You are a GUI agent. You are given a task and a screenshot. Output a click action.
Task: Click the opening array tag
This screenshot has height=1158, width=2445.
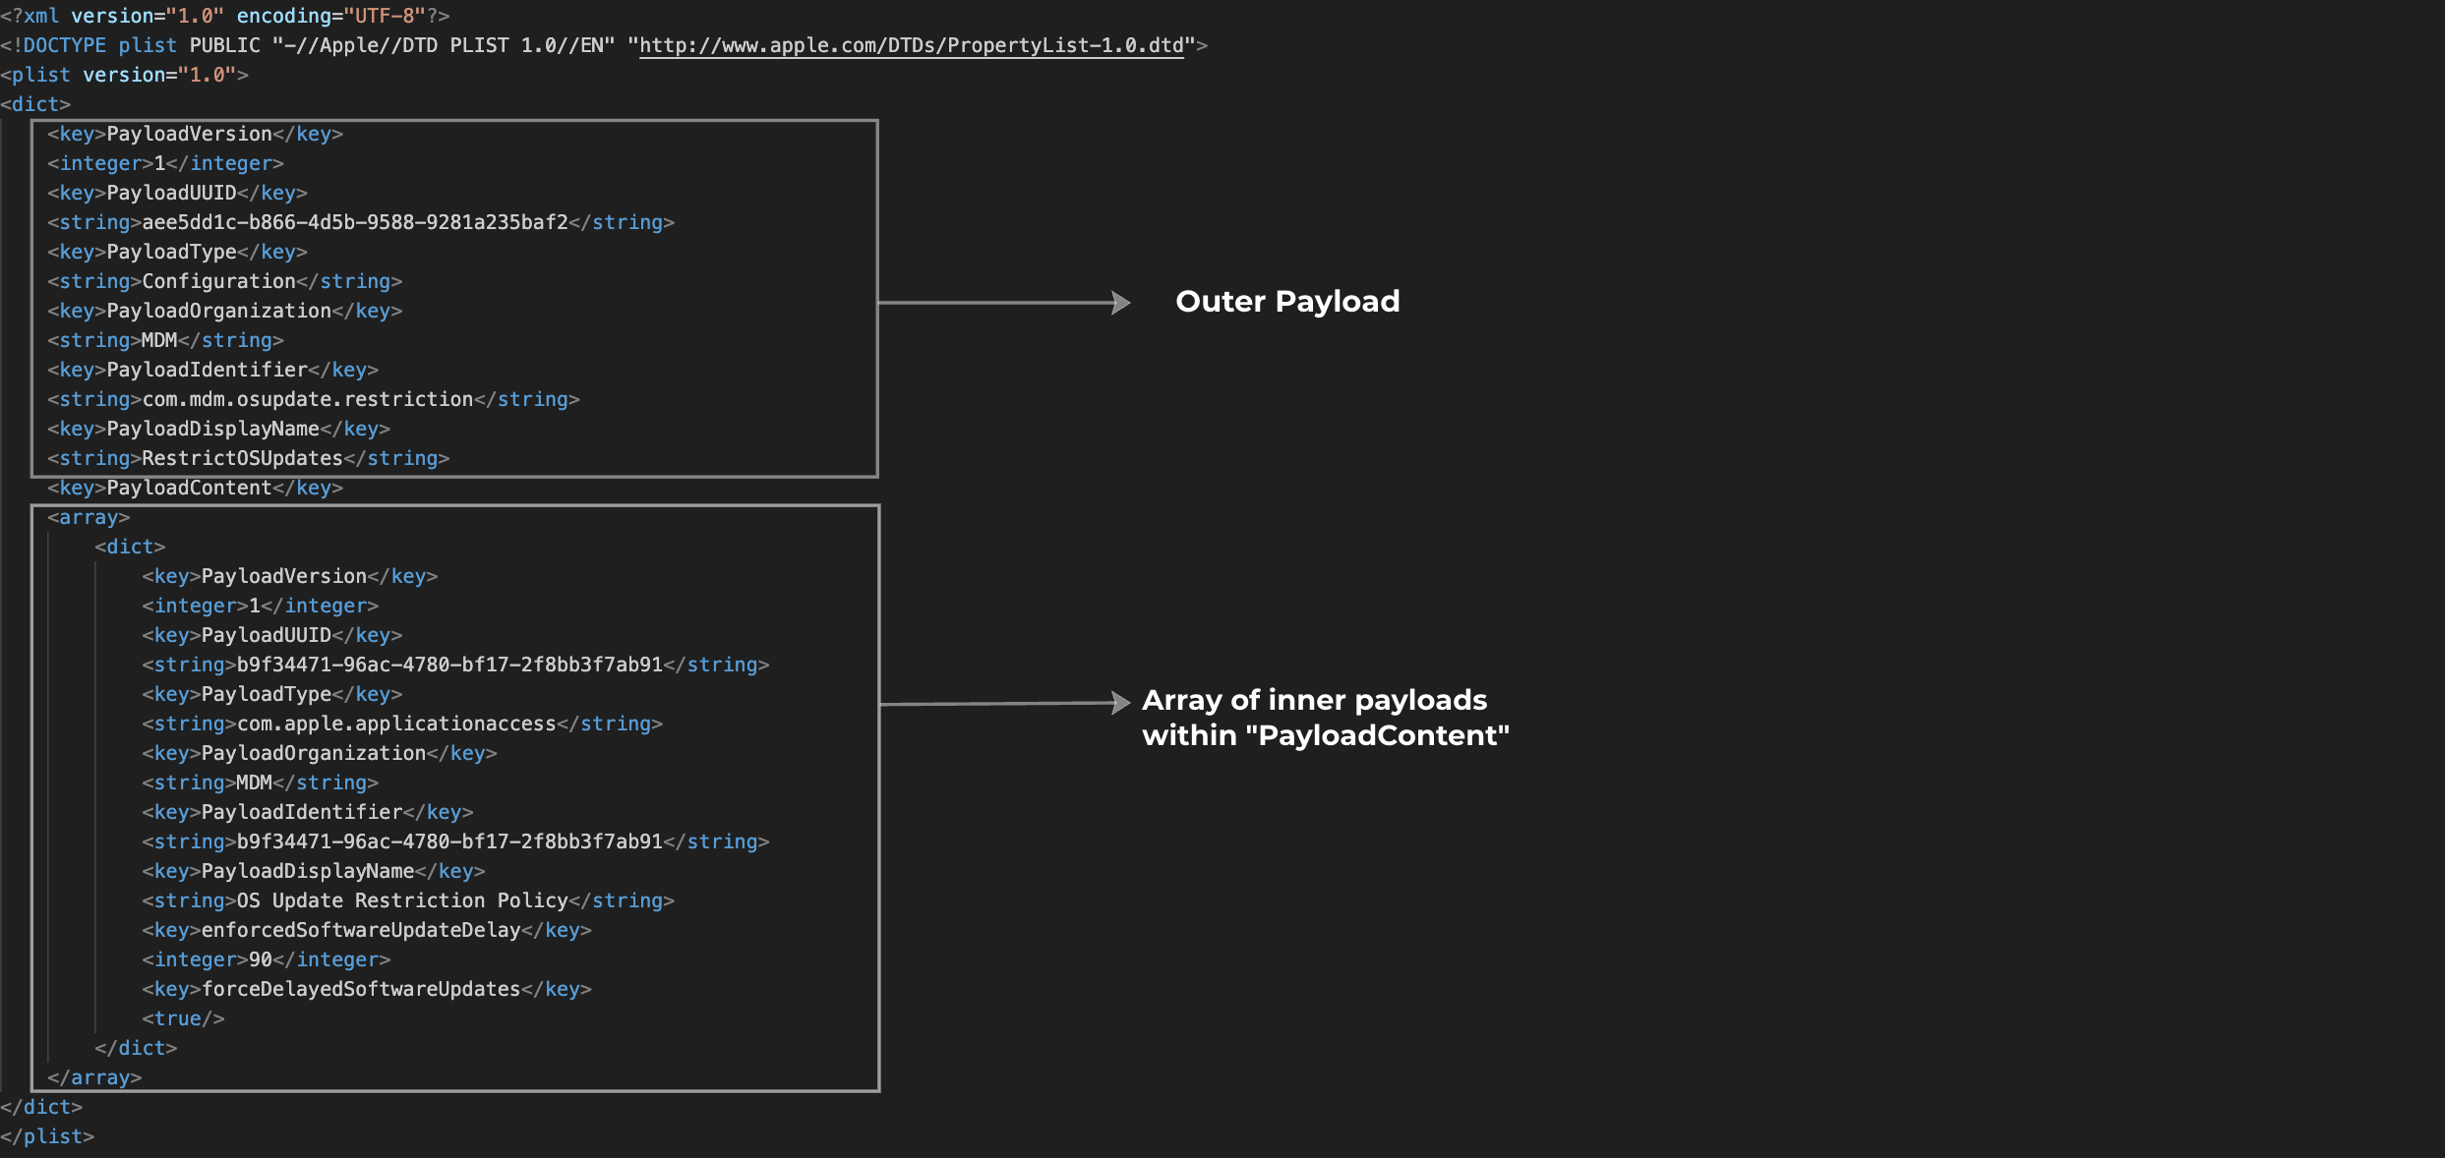click(x=89, y=517)
